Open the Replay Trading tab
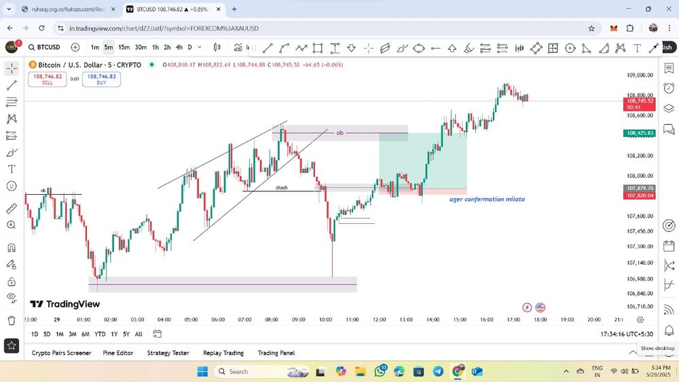The image size is (679, 382). click(x=223, y=353)
